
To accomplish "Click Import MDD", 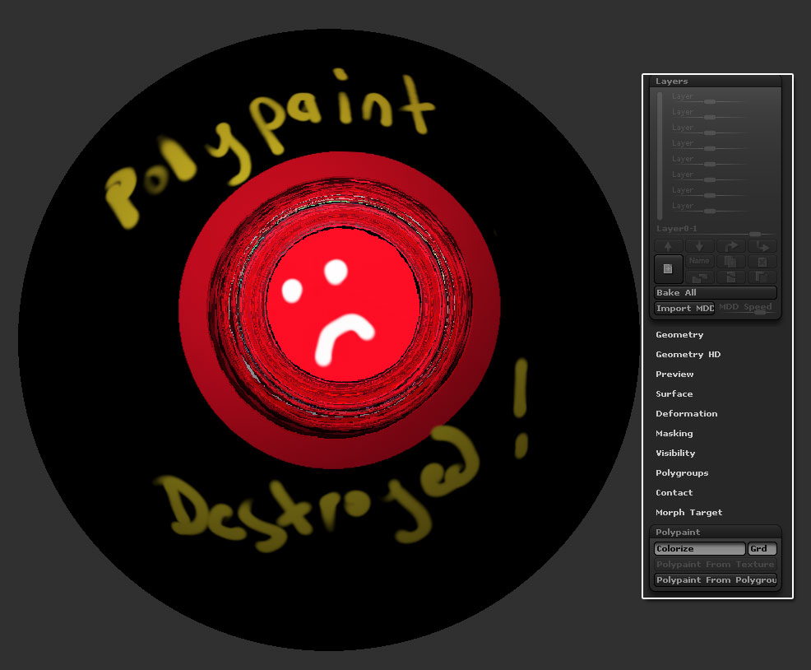I will click(x=683, y=308).
